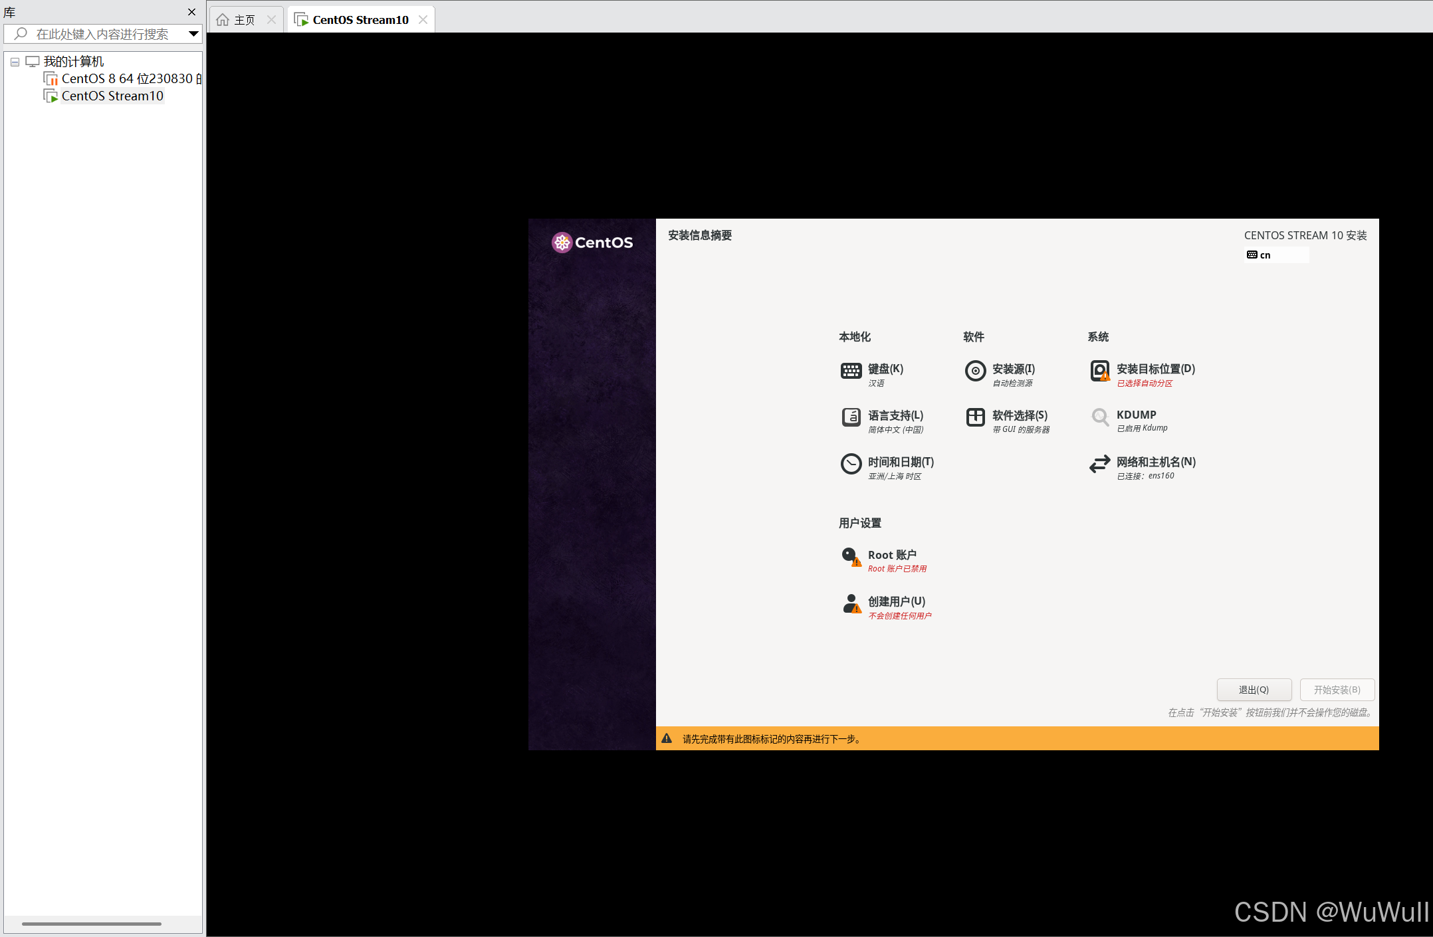Open KDUMP magnifier icon
The width and height of the screenshot is (1433, 937).
[x=1100, y=417]
